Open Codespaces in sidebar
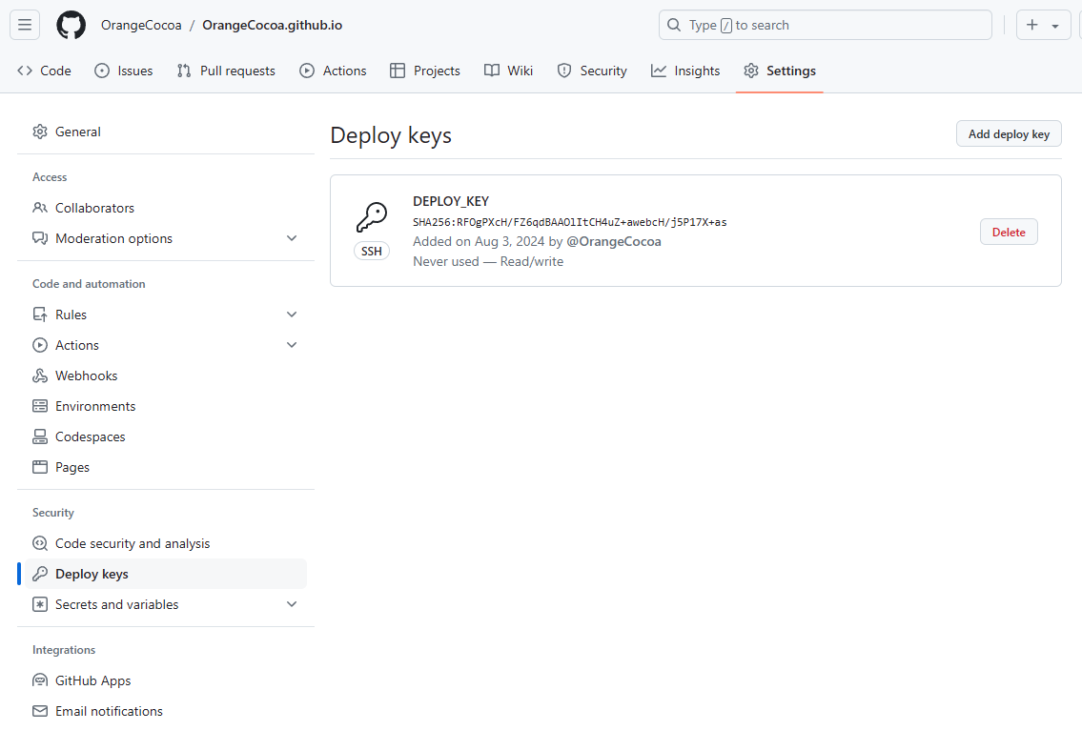Viewport: 1082px width, 751px height. [166, 436]
